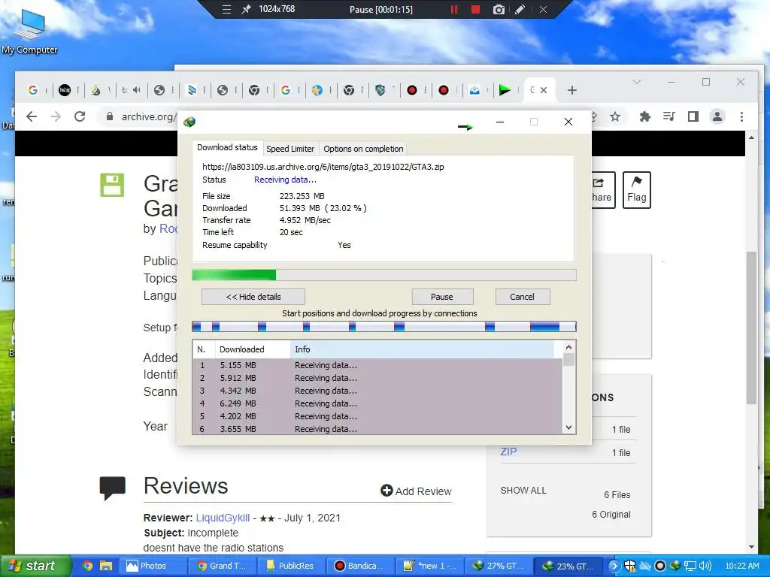Click the green download progress bar
Viewport: 770px width, 577px height.
click(383, 275)
